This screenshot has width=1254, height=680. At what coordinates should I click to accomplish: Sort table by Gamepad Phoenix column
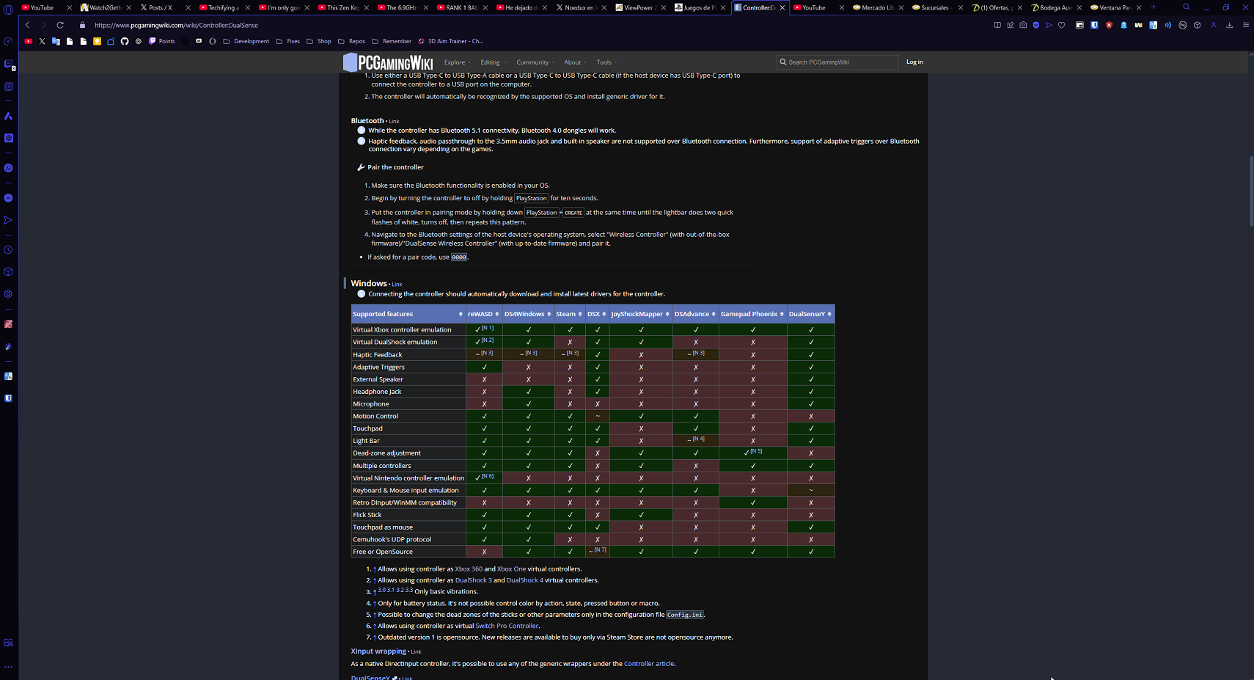tap(752, 314)
